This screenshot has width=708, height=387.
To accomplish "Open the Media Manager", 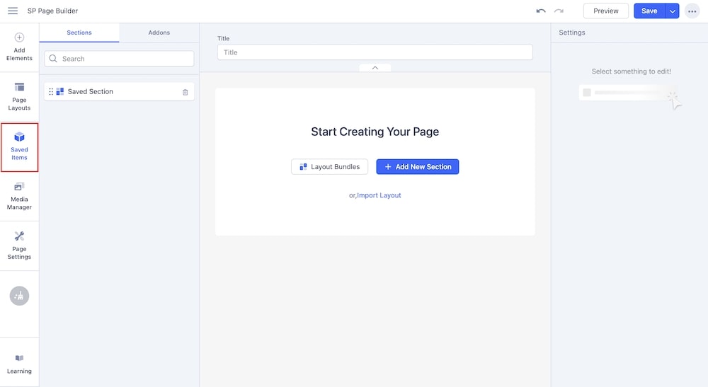I will pyautogui.click(x=19, y=196).
